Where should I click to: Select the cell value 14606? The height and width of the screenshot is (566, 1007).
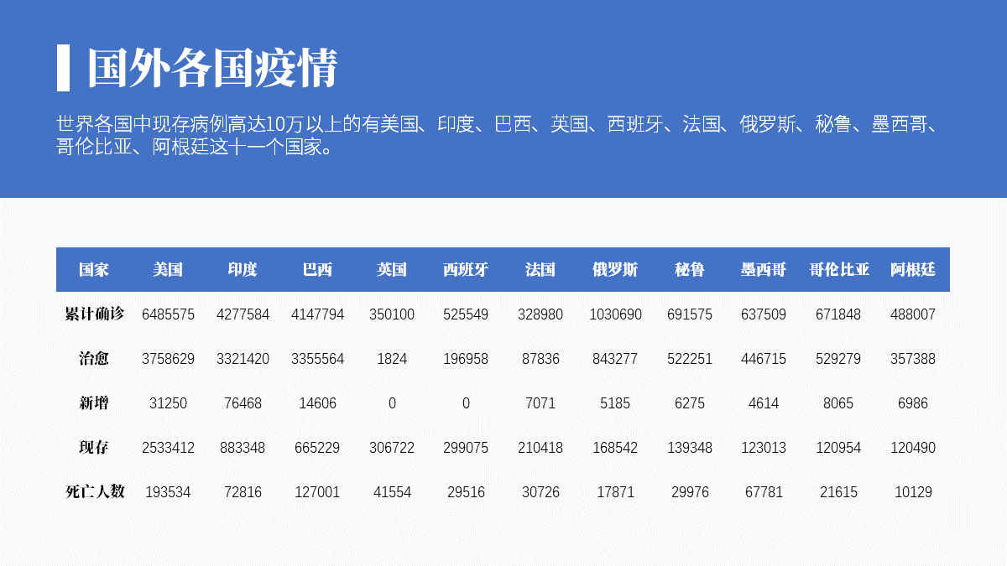[x=317, y=403]
